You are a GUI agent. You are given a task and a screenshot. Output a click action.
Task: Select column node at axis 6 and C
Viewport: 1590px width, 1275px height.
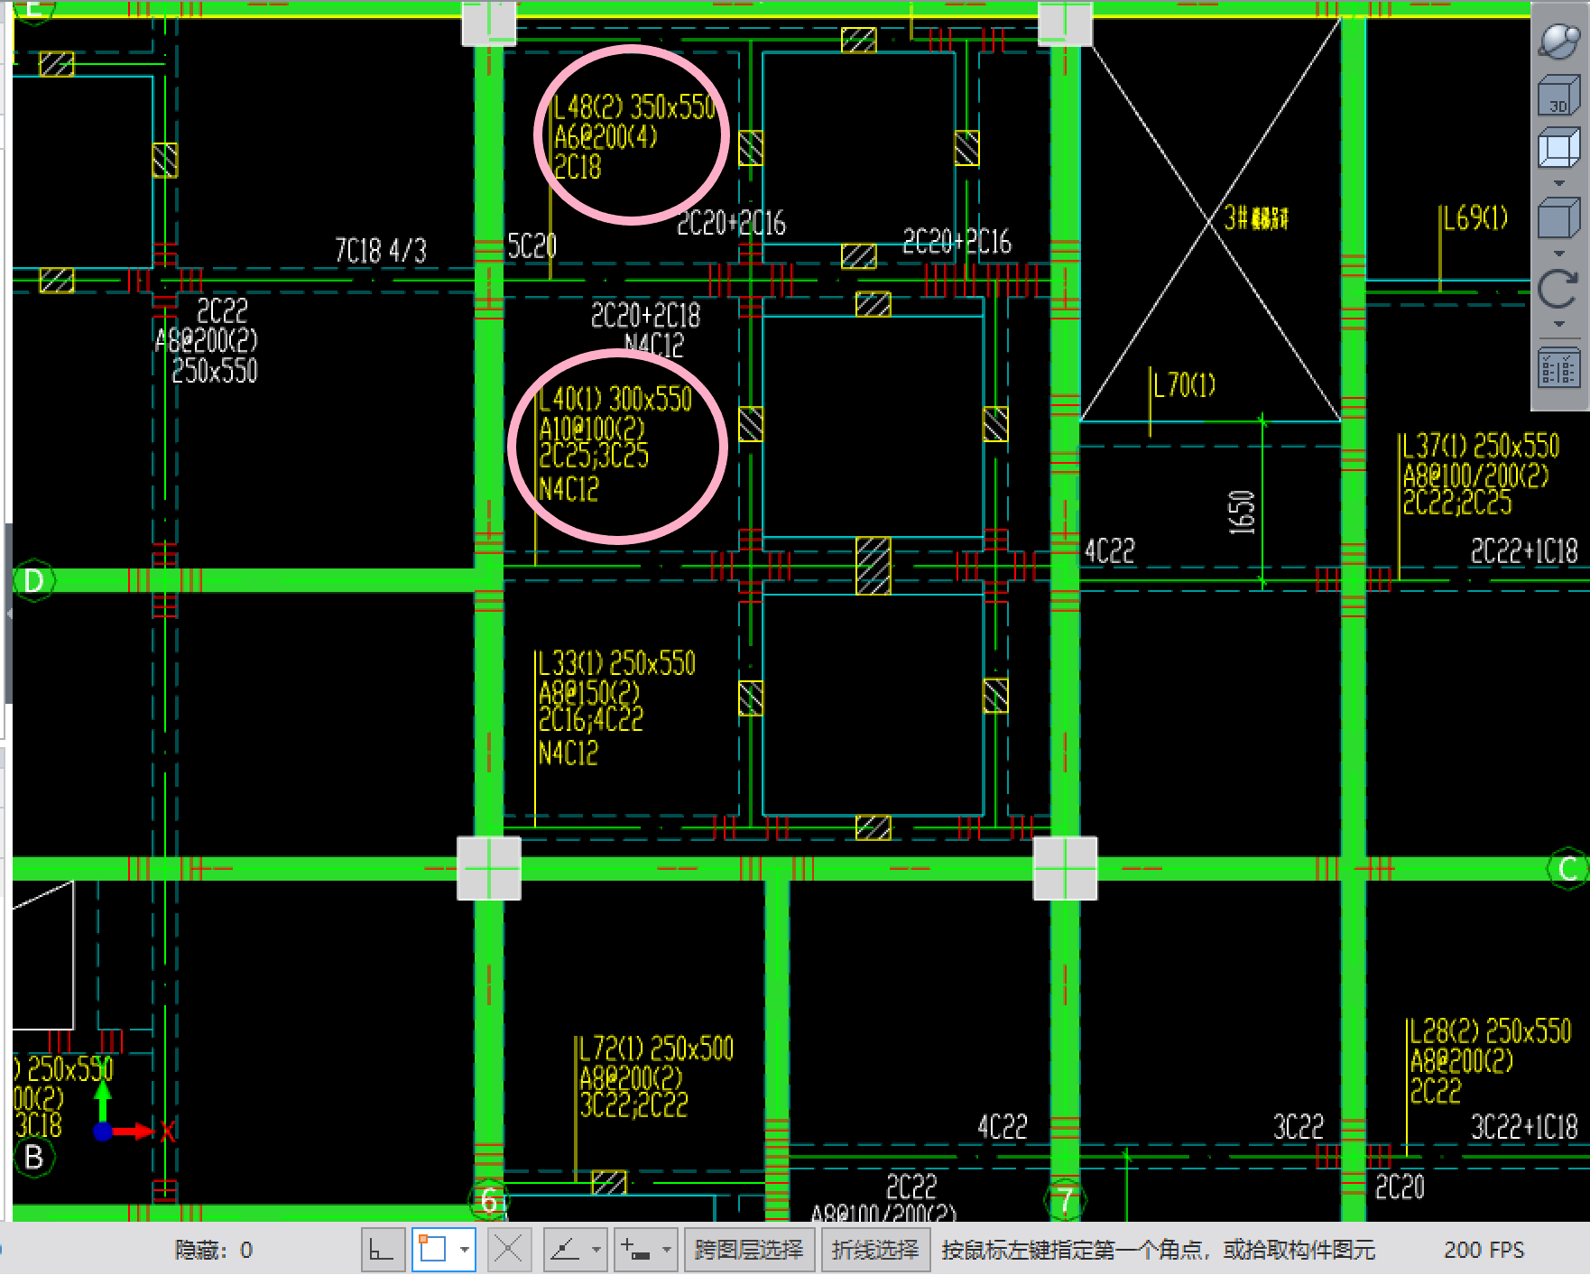[x=489, y=868]
